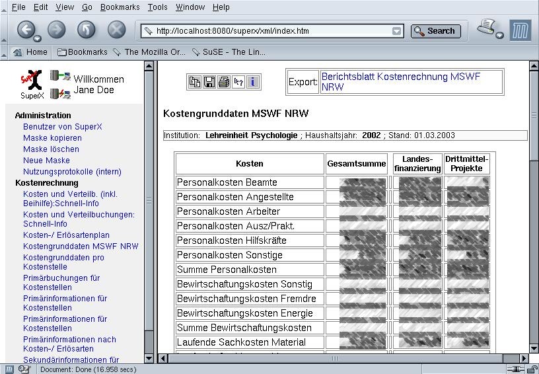Click the help question mark icon

click(238, 82)
